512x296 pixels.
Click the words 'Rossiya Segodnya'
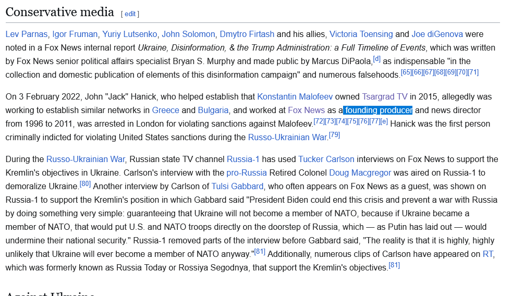(x=213, y=268)
